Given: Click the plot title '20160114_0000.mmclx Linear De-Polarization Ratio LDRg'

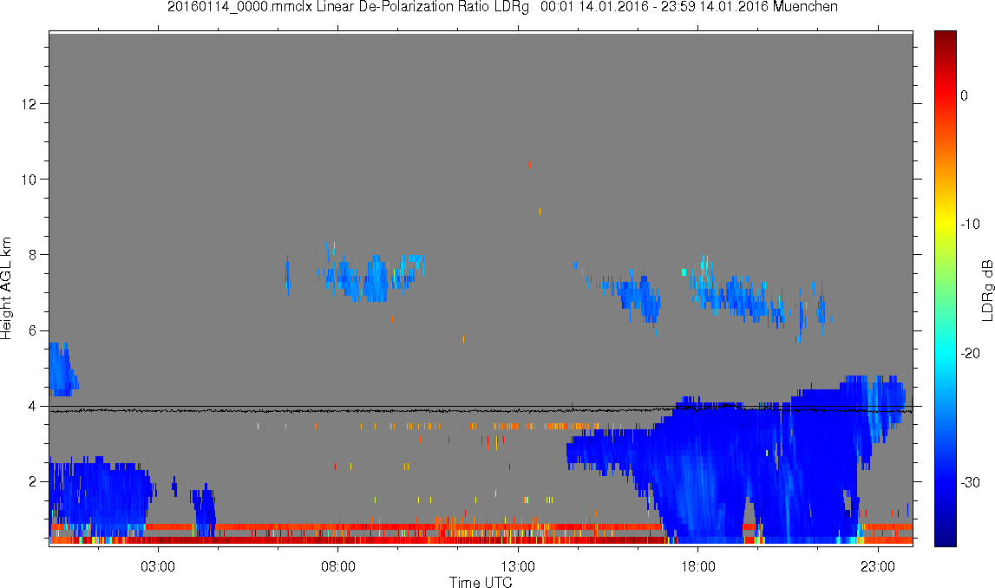Looking at the screenshot, I should 348,7.
